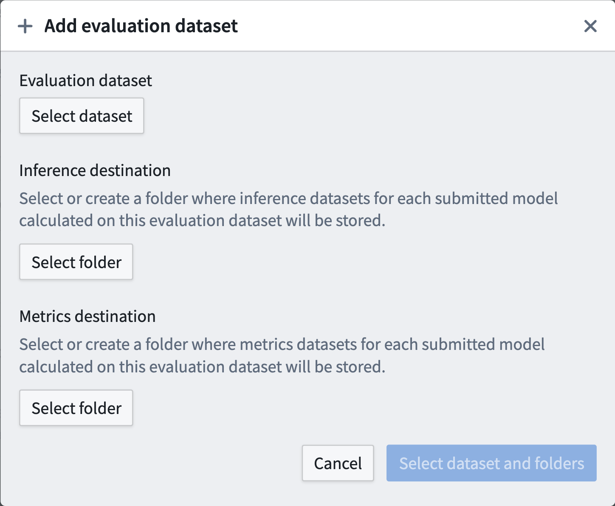Choose Select folder under Inference destination
Image resolution: width=615 pixels, height=506 pixels.
(76, 262)
